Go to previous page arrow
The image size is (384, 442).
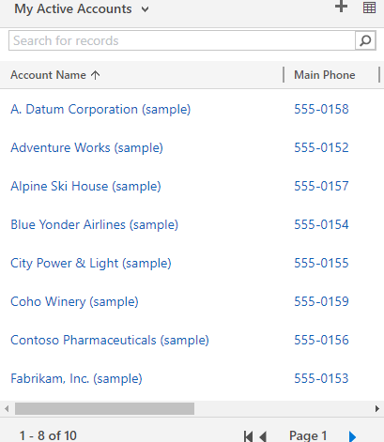point(263,435)
